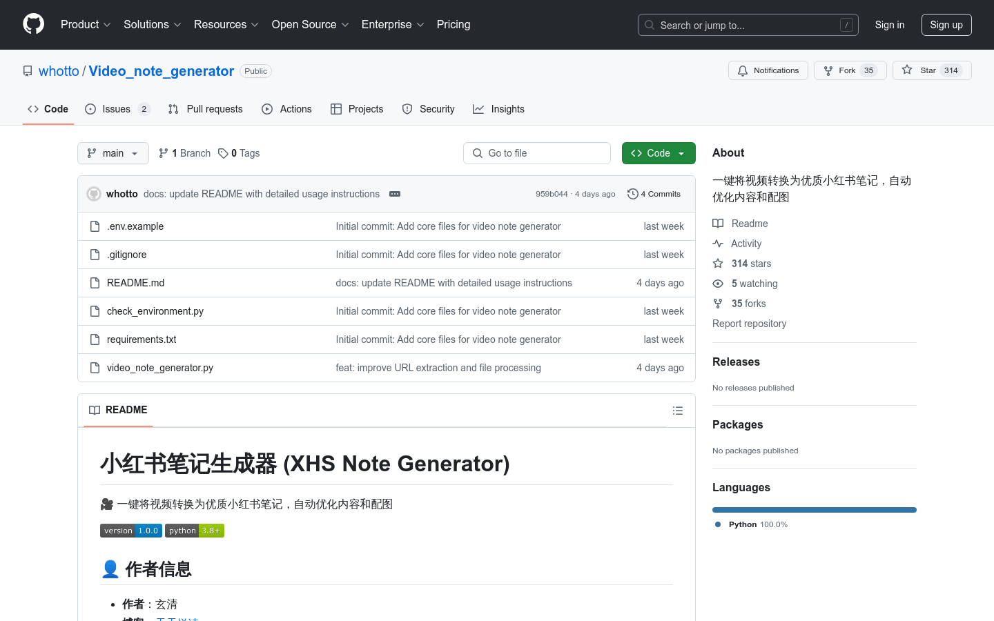This screenshot has height=621, width=994.
Task: Open the Activity pulse link
Action: click(737, 244)
